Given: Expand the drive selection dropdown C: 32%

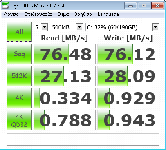Looking at the screenshot, I should pos(155,27).
